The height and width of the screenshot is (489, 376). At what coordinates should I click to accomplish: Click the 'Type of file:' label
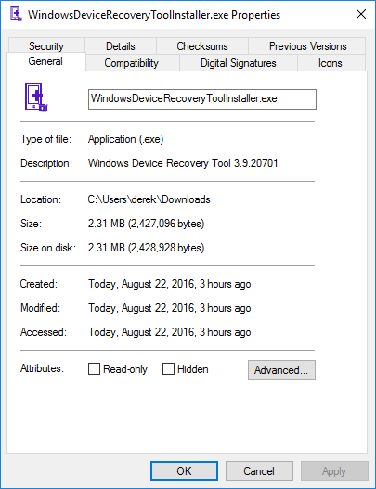(x=45, y=139)
